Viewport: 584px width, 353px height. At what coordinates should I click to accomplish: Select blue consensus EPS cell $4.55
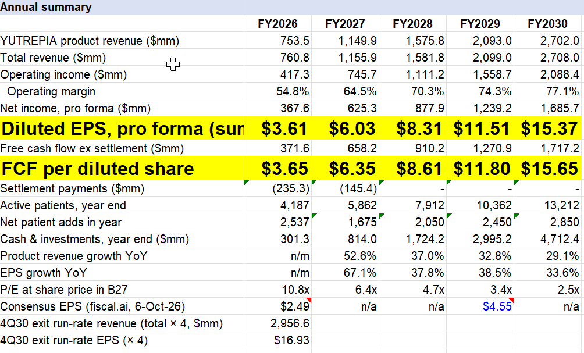480,306
